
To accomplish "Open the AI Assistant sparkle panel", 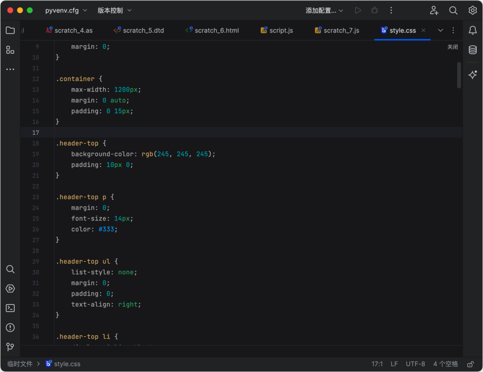I will click(x=473, y=75).
